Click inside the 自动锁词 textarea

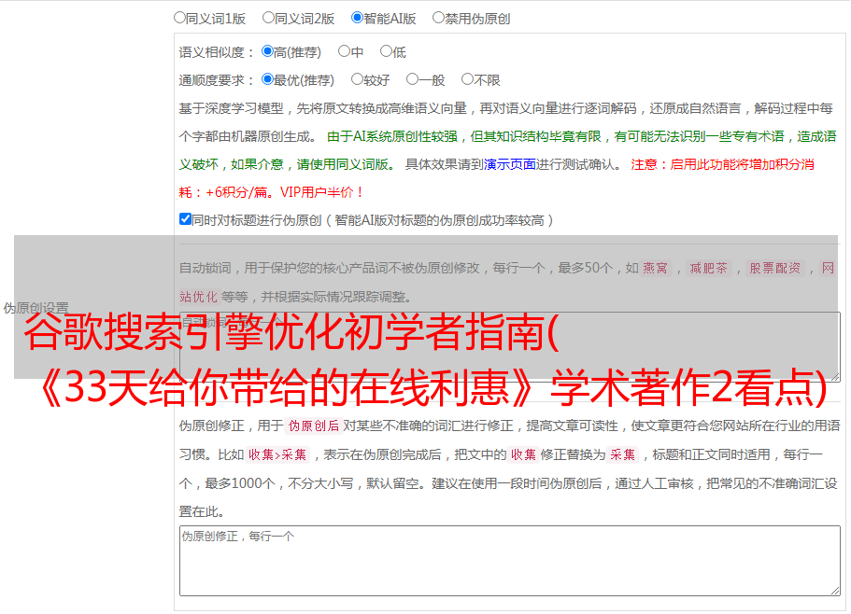pos(510,347)
